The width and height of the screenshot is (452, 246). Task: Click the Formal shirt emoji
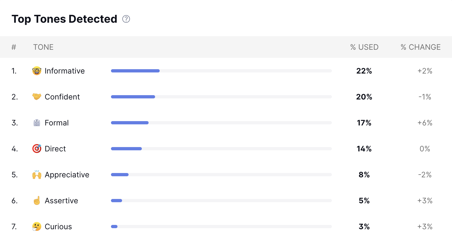[37, 123]
